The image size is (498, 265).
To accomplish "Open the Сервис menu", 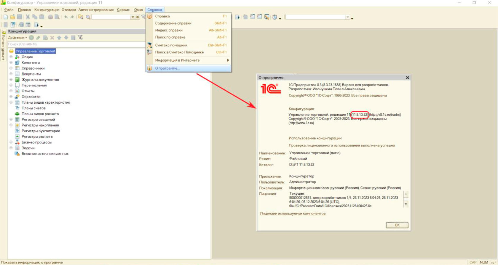I will coord(123,10).
